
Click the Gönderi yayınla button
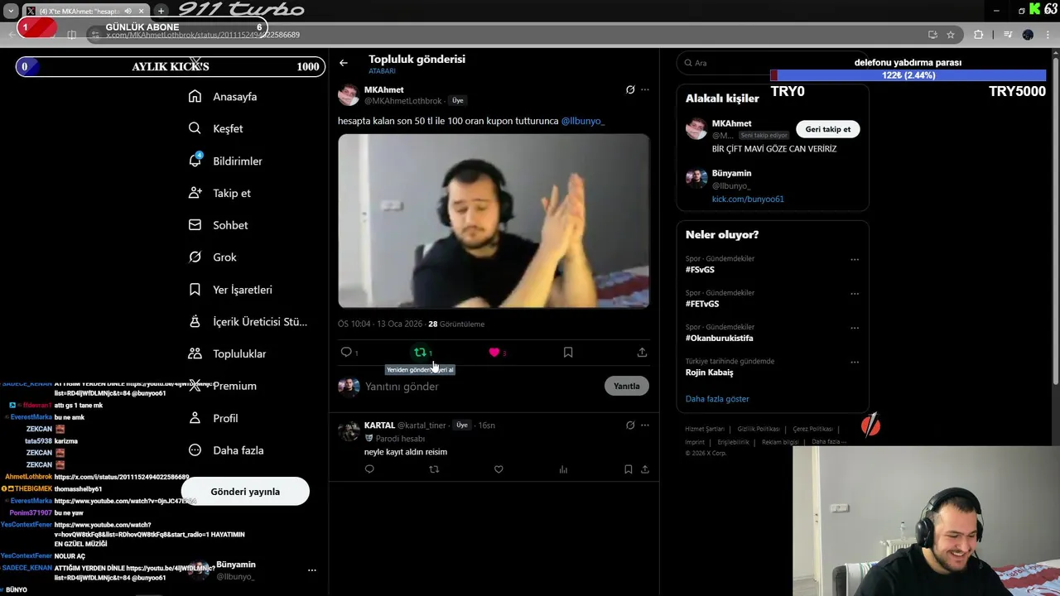(245, 492)
